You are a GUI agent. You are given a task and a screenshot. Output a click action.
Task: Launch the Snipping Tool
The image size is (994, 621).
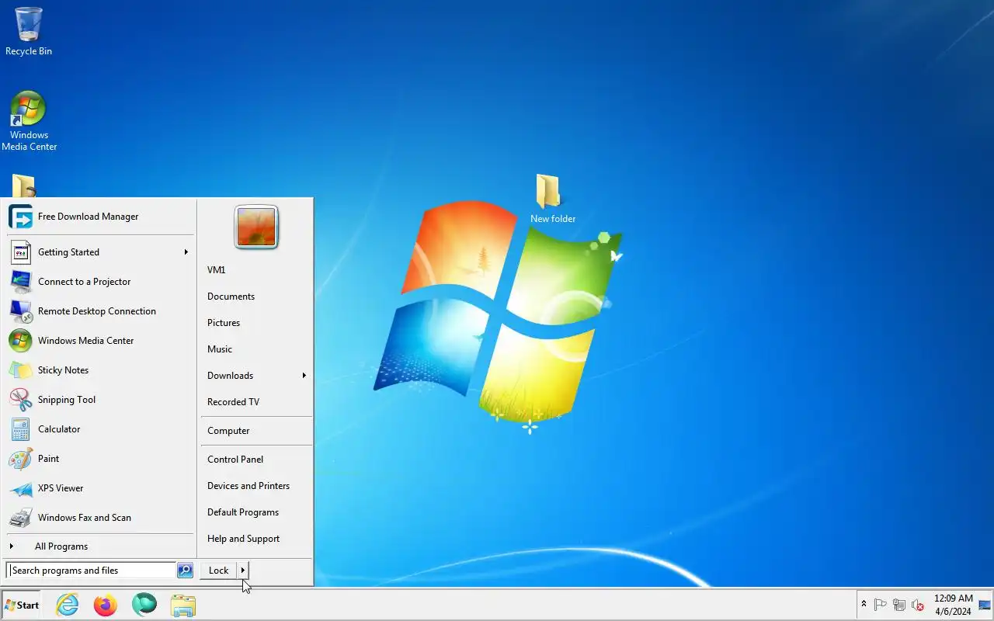click(100, 400)
